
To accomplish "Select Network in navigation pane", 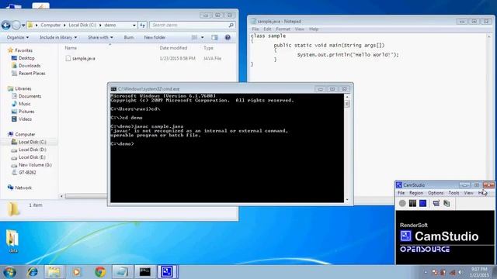I will tap(23, 188).
